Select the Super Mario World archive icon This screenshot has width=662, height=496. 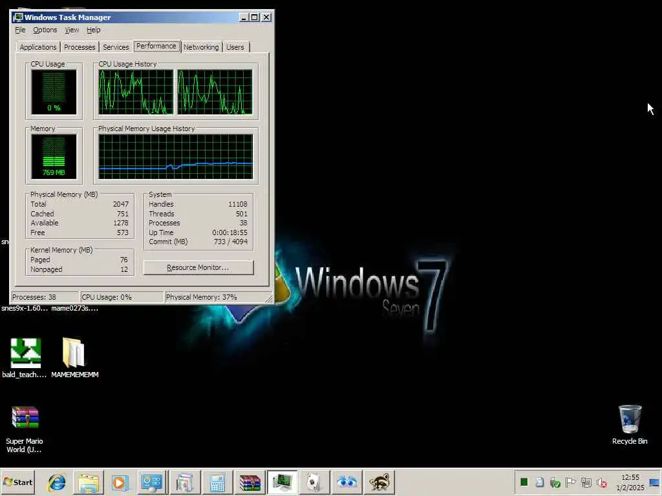(x=25, y=429)
